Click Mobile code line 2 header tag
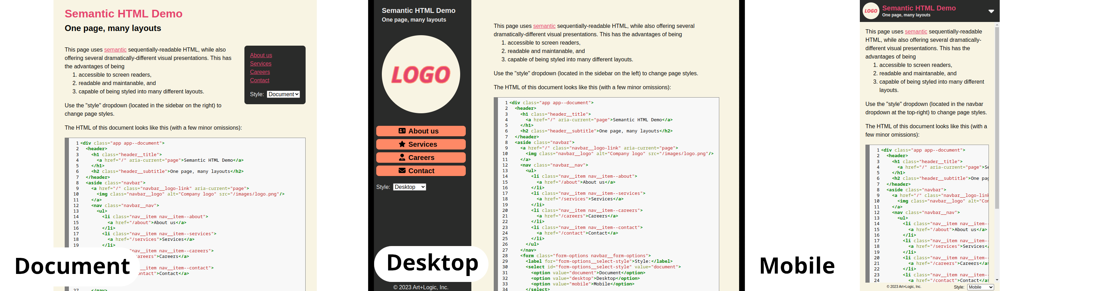The image size is (1113, 291). (897, 156)
